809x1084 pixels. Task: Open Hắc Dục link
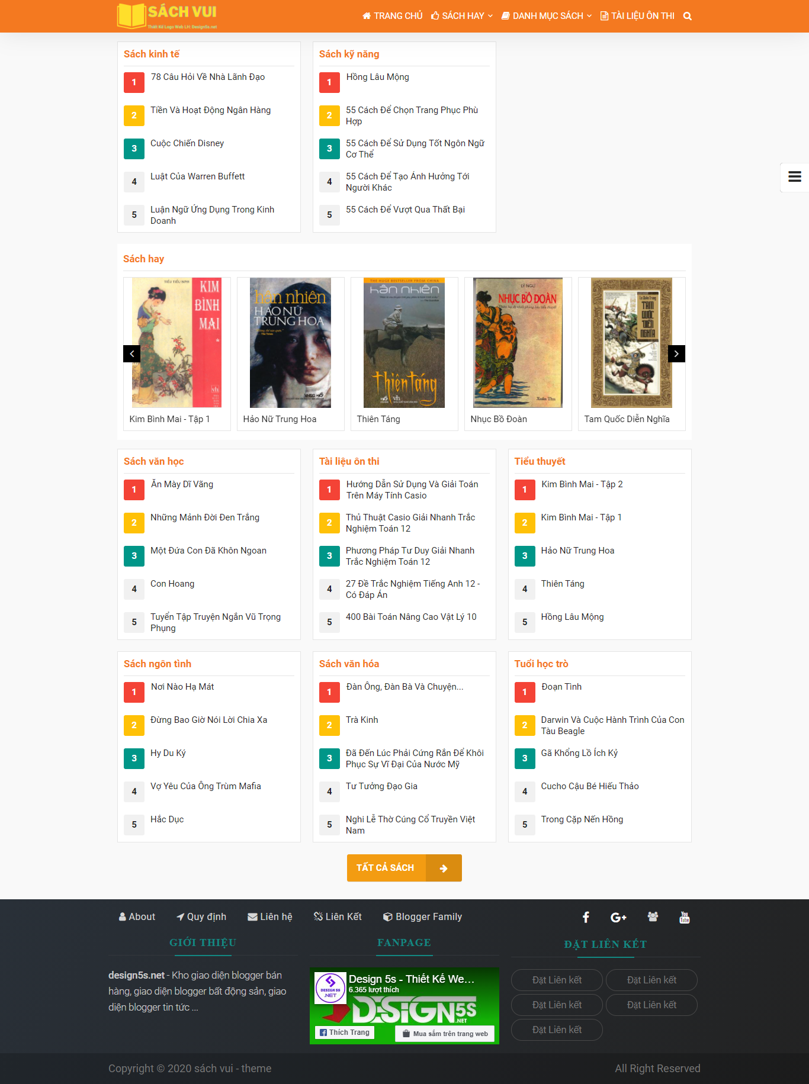pos(167,819)
